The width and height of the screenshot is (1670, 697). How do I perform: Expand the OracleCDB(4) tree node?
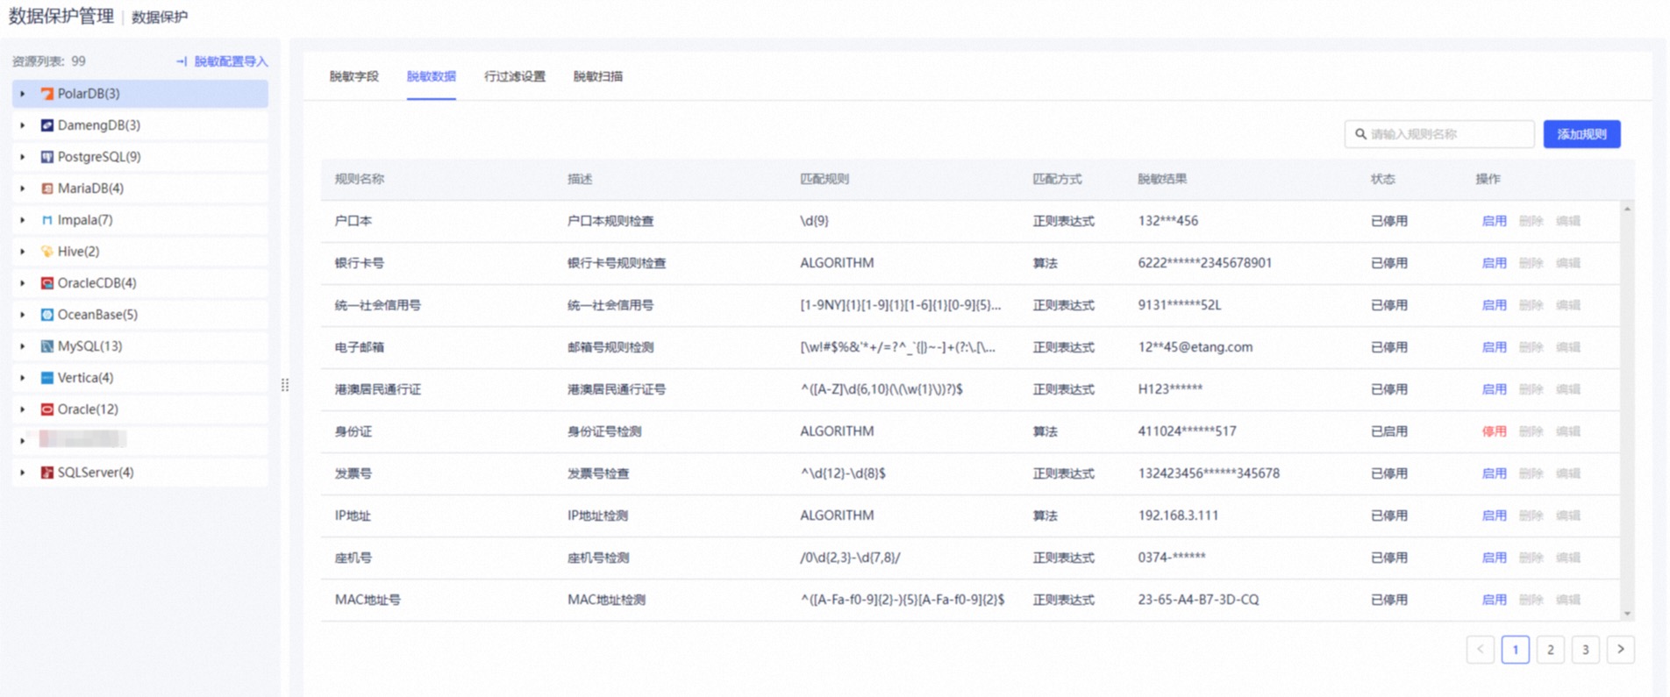23,283
